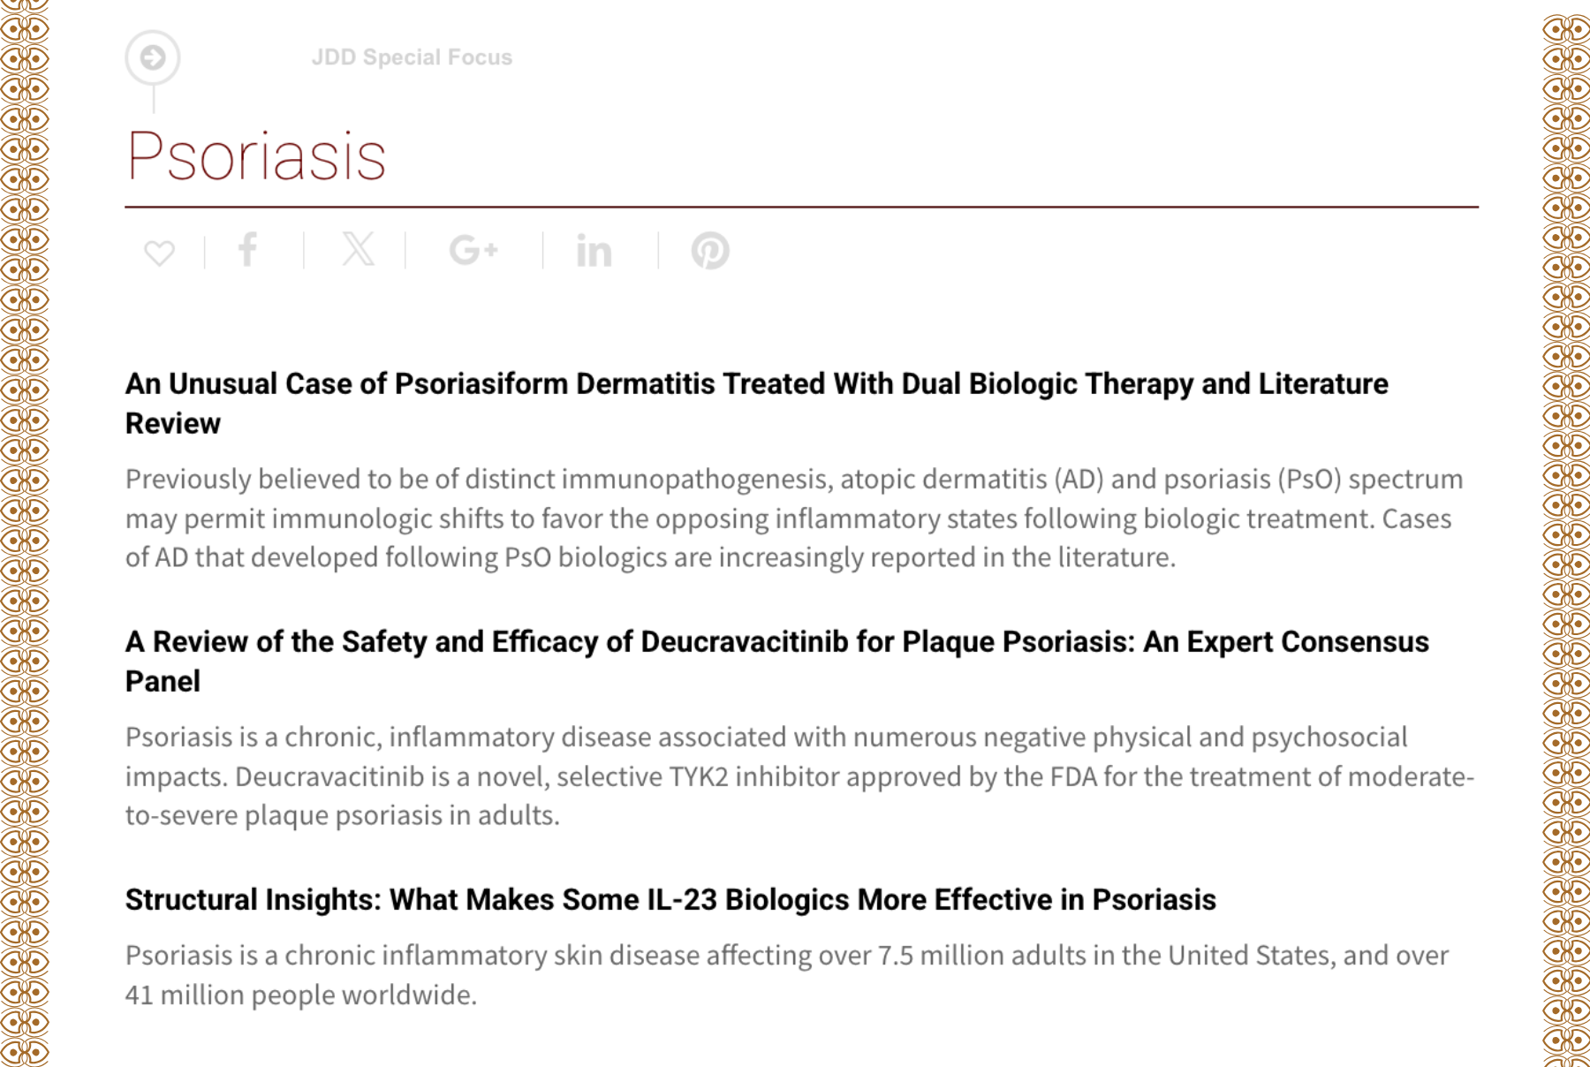Click the TYK2 inhibitor summary paragraph
Viewport: 1590px width, 1067px height.
[799, 776]
